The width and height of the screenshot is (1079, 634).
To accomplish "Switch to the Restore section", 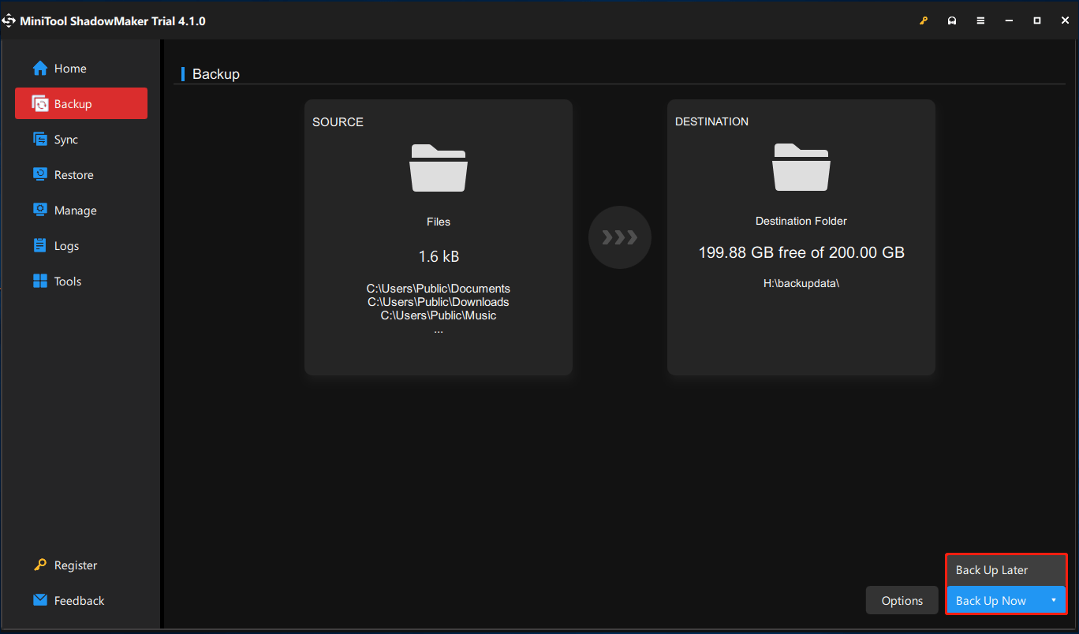I will click(x=73, y=174).
